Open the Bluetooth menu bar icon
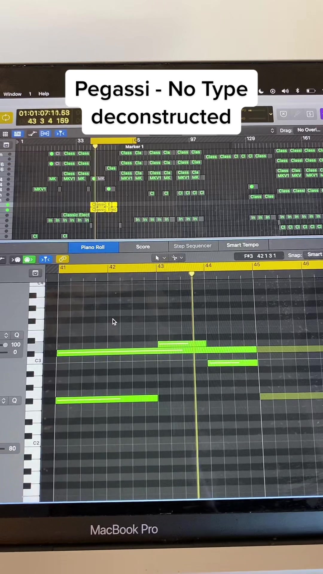This screenshot has height=574, width=323. tap(297, 91)
